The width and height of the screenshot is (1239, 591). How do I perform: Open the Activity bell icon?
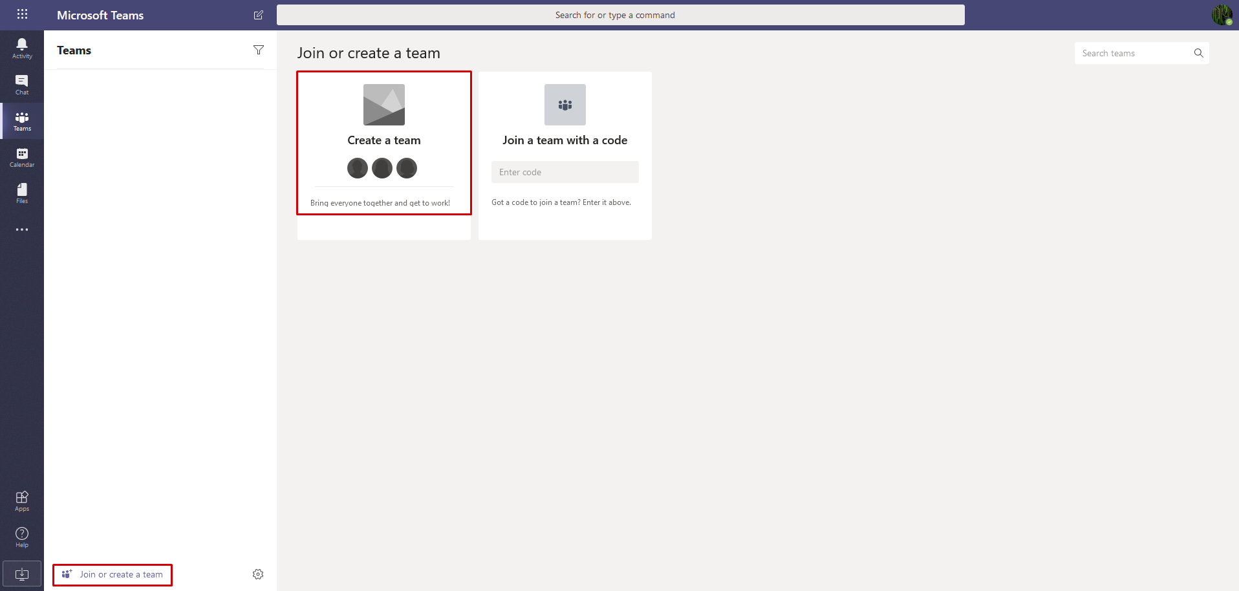pyautogui.click(x=22, y=48)
